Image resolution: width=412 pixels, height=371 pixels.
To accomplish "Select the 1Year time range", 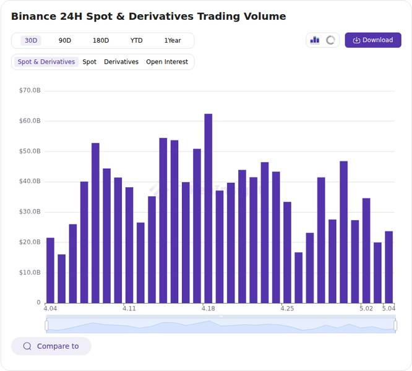I will (x=173, y=40).
